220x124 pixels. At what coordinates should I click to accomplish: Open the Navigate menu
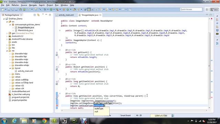[33, 5]
